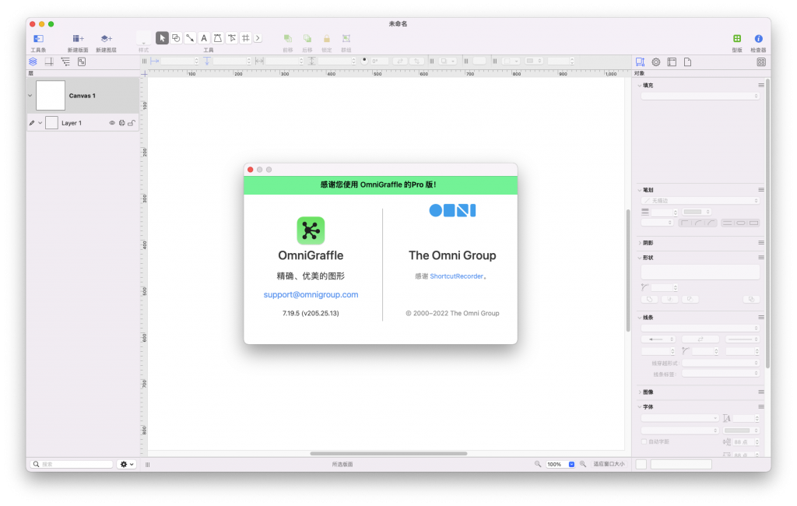Select the Pen tool

click(218, 38)
